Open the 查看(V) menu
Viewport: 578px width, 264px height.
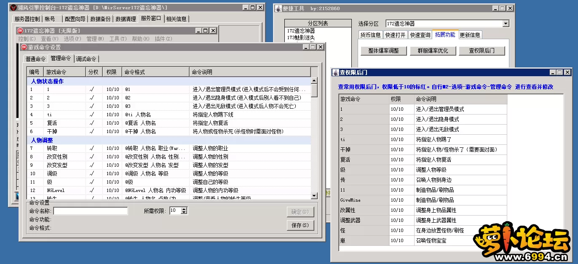click(50, 39)
